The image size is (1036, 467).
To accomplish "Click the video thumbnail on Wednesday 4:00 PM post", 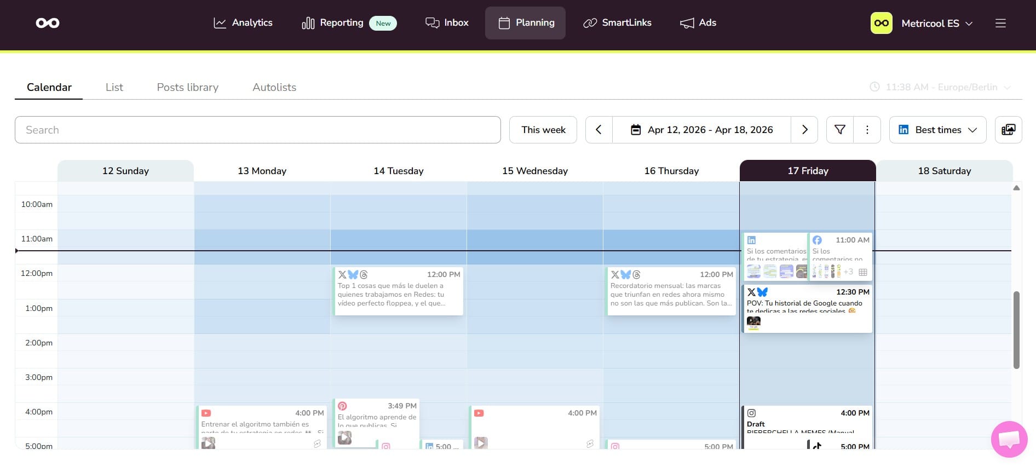I will (481, 443).
